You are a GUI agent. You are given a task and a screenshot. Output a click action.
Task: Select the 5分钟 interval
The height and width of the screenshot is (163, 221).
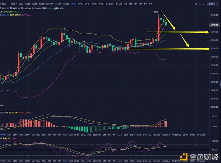(x=42, y=4)
